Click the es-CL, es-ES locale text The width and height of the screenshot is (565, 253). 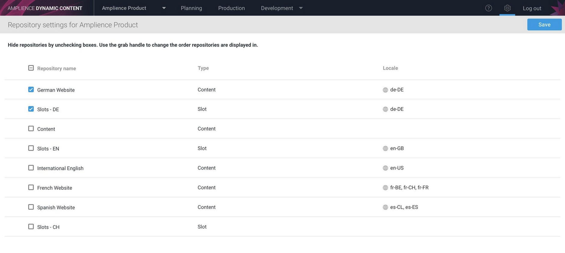coord(404,207)
